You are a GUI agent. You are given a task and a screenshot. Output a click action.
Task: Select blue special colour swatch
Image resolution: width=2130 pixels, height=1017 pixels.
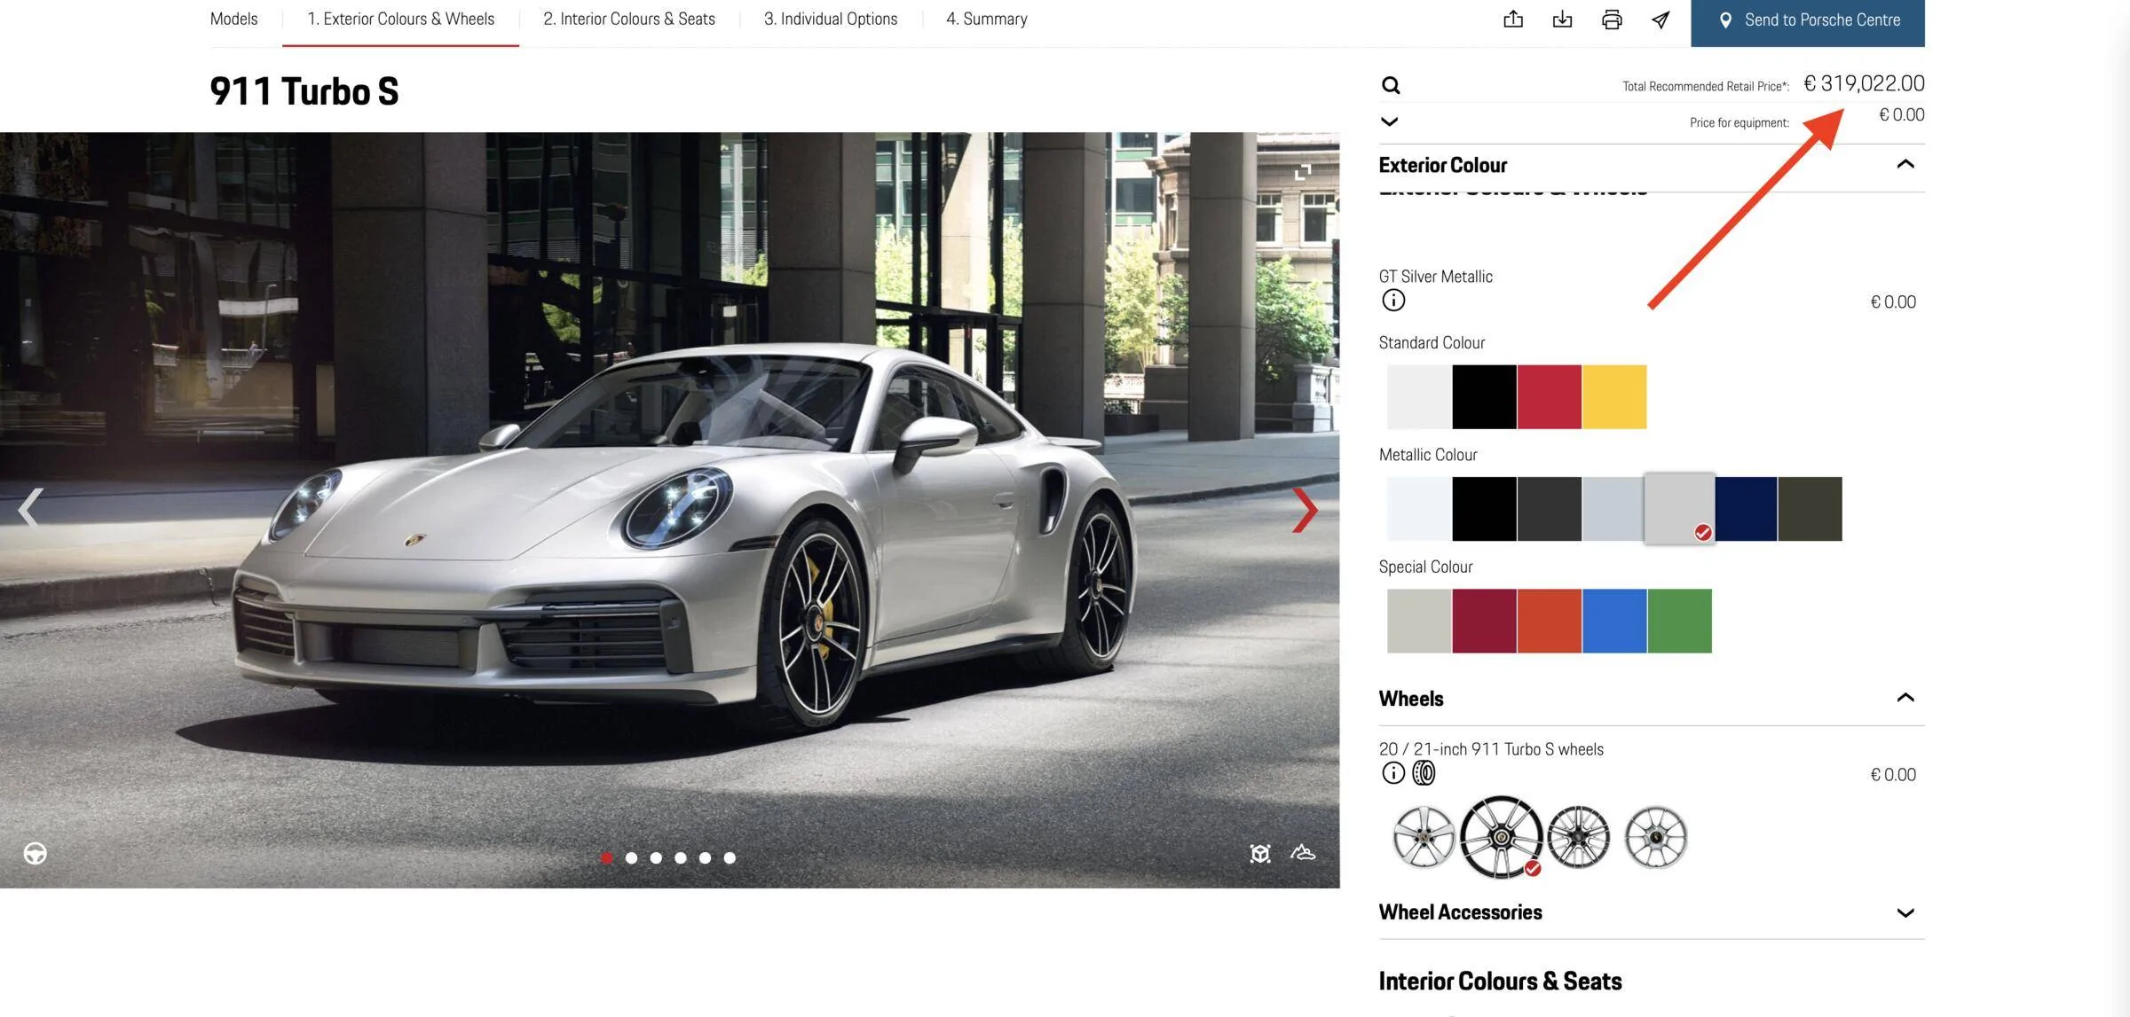pos(1614,621)
